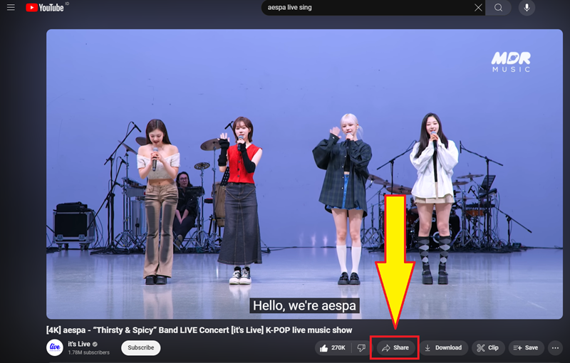Viewport: 570px width, 363px height.
Task: Like the video with the thumbs-up button
Action: pyautogui.click(x=333, y=348)
